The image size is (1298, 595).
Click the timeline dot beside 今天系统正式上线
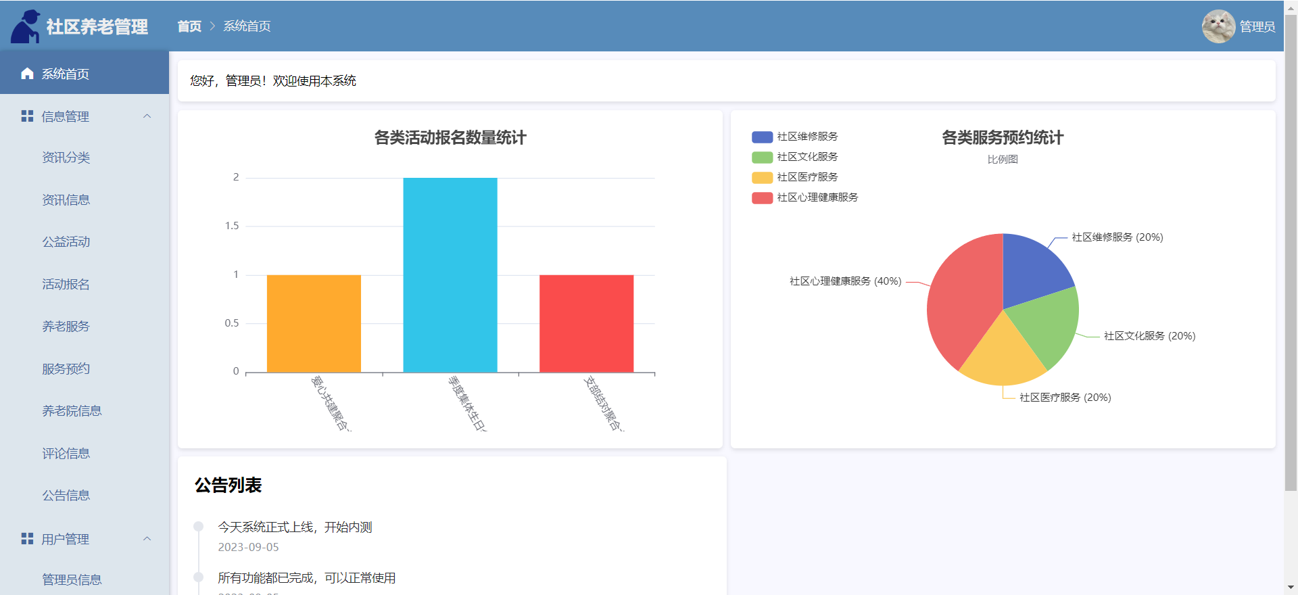pos(199,526)
